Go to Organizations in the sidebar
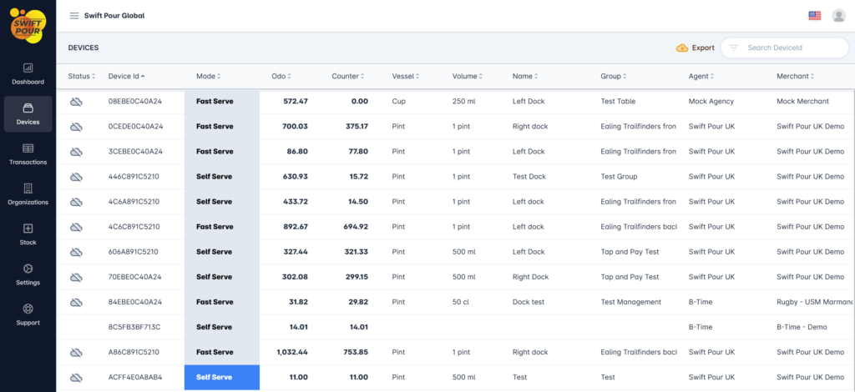 28,193
